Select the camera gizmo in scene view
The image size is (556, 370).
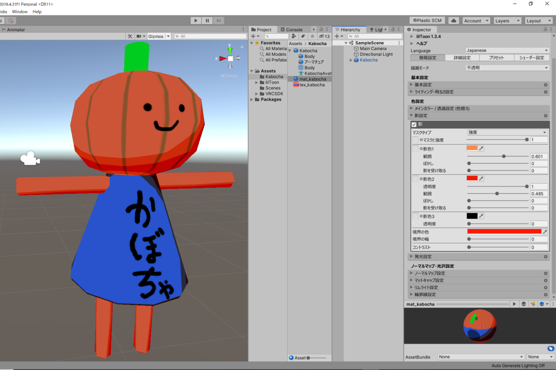click(30, 158)
